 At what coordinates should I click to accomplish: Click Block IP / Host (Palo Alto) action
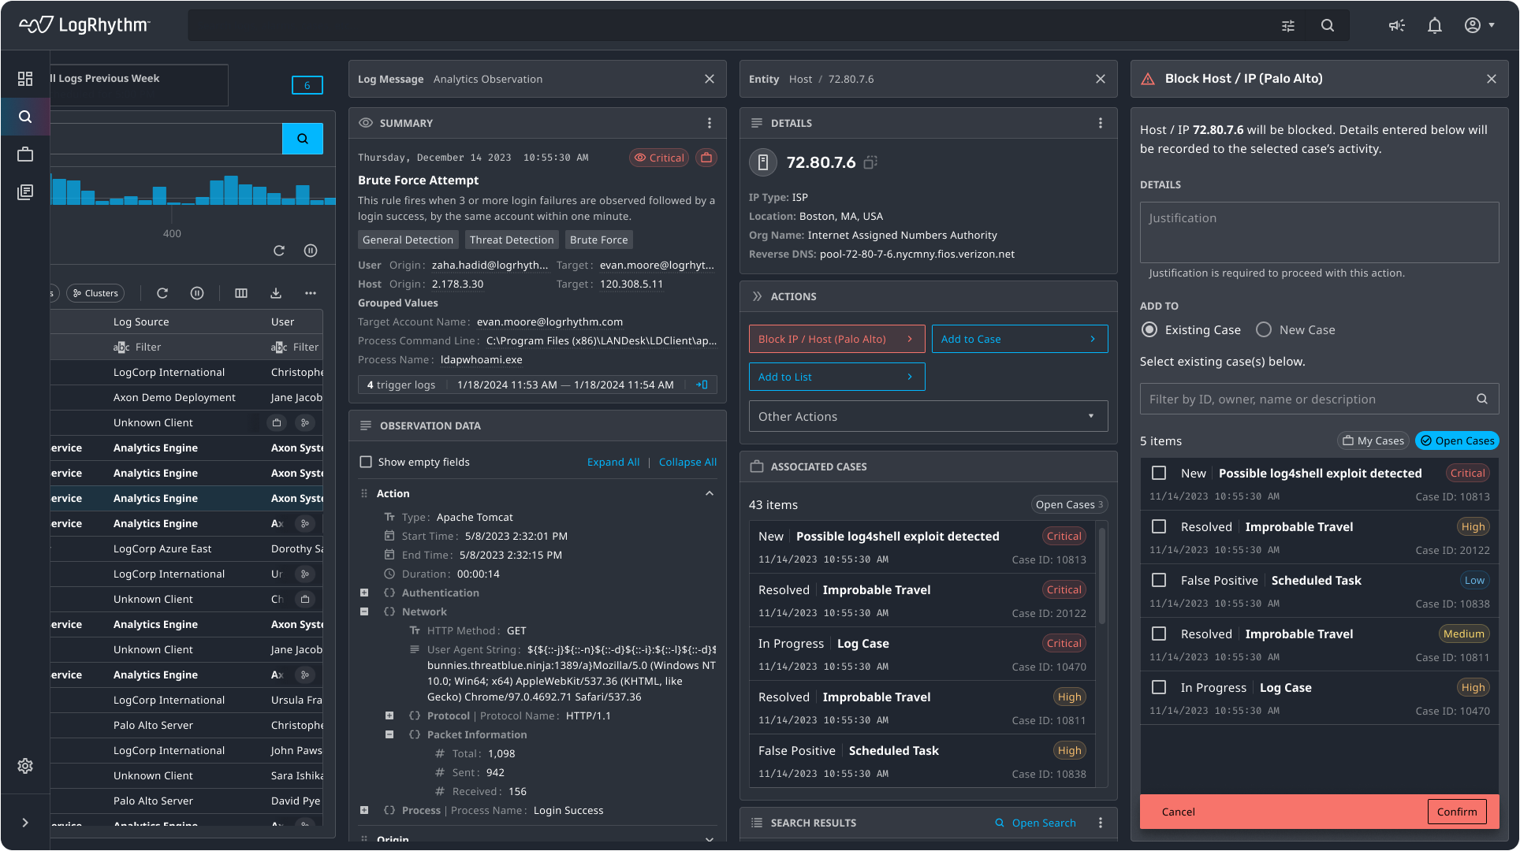coord(836,339)
